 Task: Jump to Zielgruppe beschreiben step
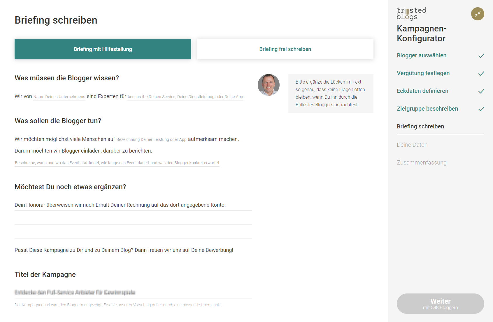point(427,109)
